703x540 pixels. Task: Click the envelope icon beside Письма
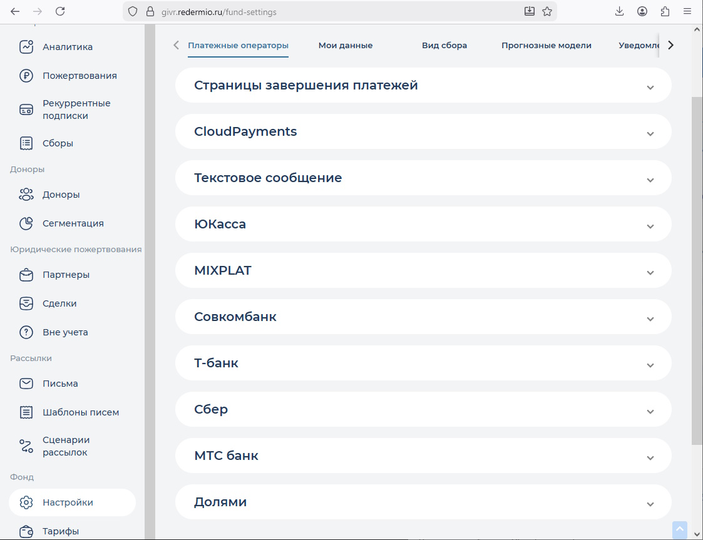[x=26, y=384]
